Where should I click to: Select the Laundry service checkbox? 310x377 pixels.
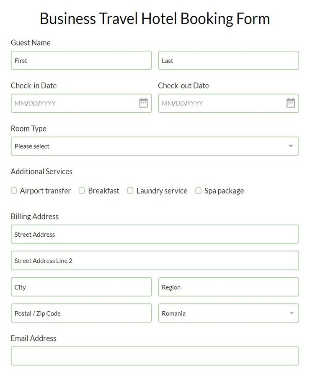click(x=130, y=191)
